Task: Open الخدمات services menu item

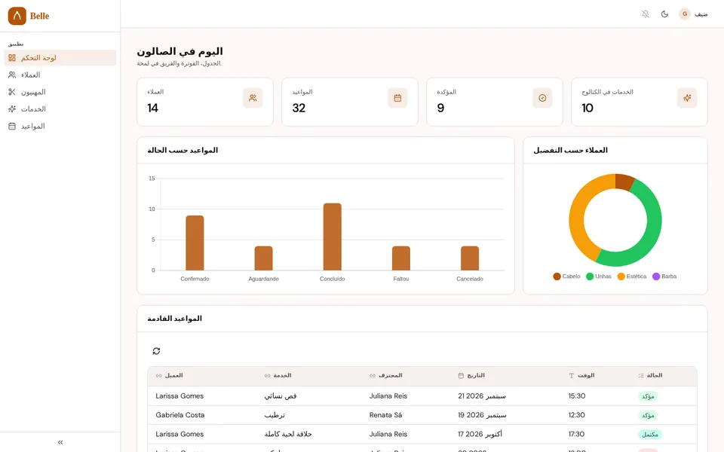Action: point(60,108)
